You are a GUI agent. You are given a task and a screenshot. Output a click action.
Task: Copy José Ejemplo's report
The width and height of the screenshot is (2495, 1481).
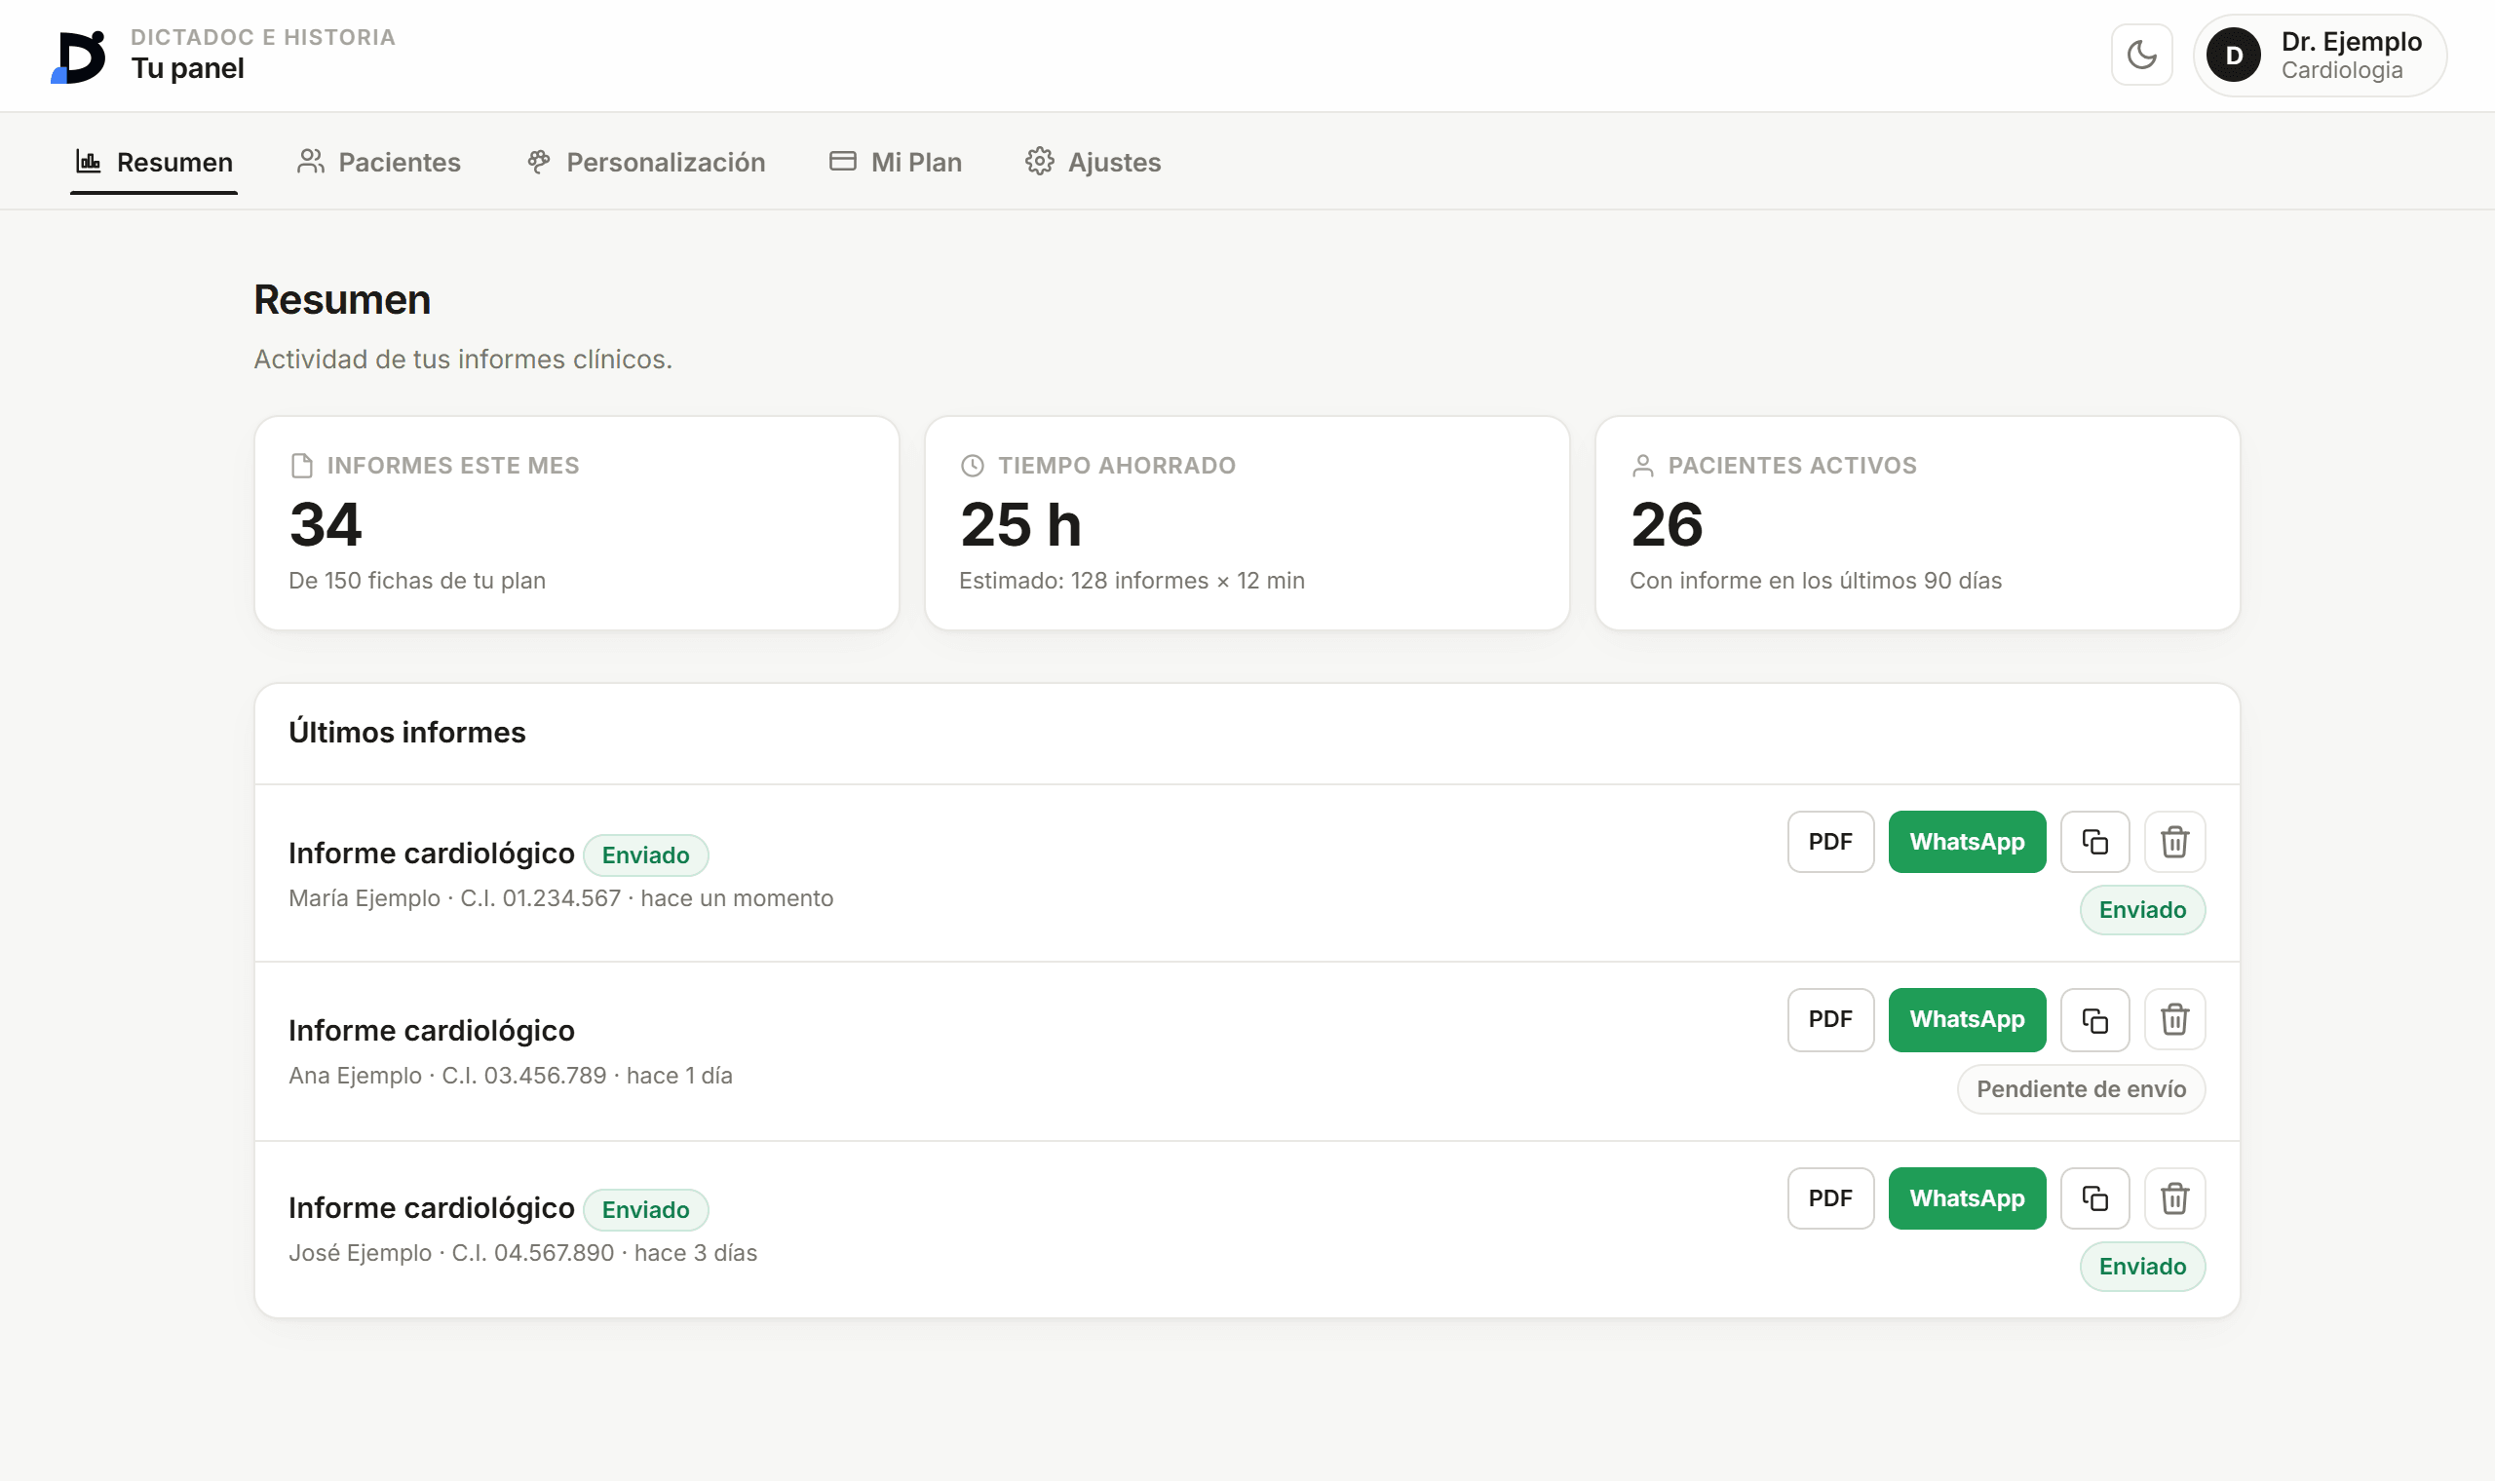(x=2094, y=1197)
